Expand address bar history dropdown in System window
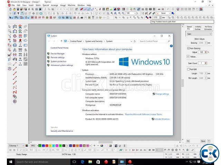 (x=131, y=41)
